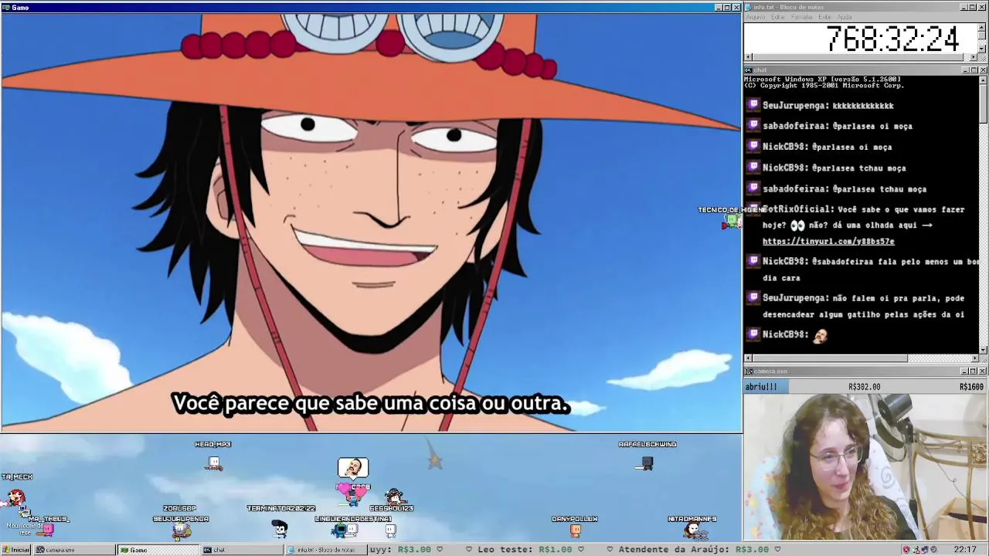The width and height of the screenshot is (989, 556).
Task: Click the Game window title icon
Action: (x=6, y=7)
